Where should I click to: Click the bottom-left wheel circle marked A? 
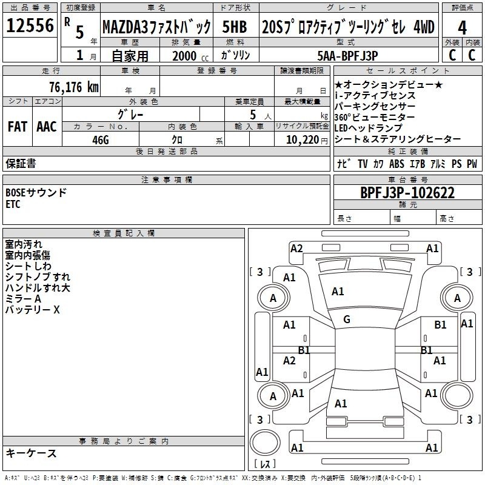pyautogui.click(x=273, y=396)
